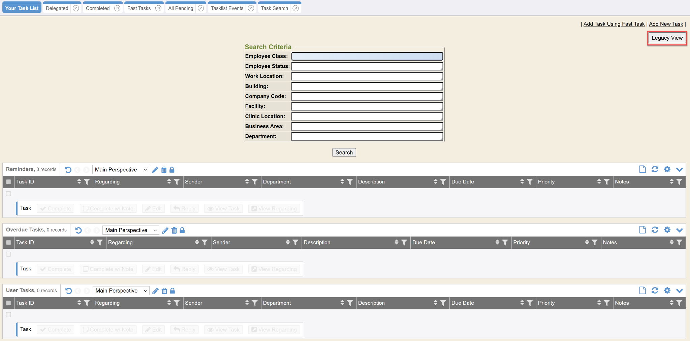The width and height of the screenshot is (690, 341).
Task: Click the export page icon in User Tasks panel
Action: tap(642, 291)
